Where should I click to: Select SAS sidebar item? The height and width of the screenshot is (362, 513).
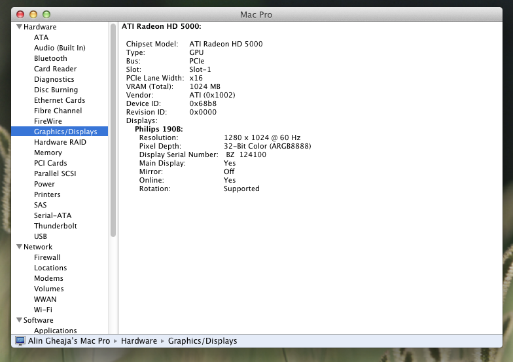click(x=41, y=205)
